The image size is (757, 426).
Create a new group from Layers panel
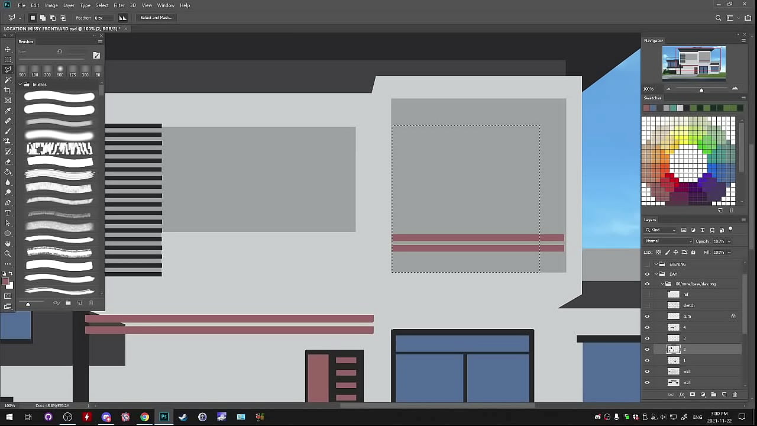point(713,395)
